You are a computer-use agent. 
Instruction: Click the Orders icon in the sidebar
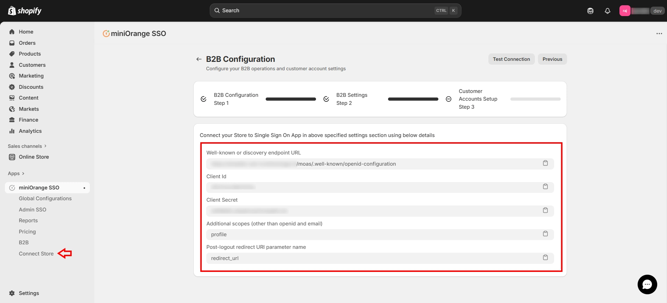click(12, 43)
